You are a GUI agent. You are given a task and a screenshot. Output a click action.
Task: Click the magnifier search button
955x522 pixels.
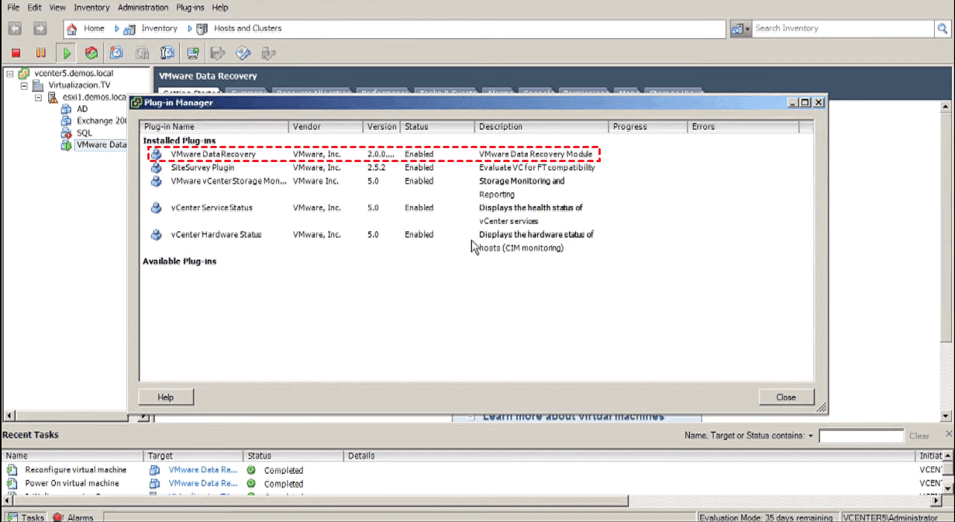click(943, 29)
